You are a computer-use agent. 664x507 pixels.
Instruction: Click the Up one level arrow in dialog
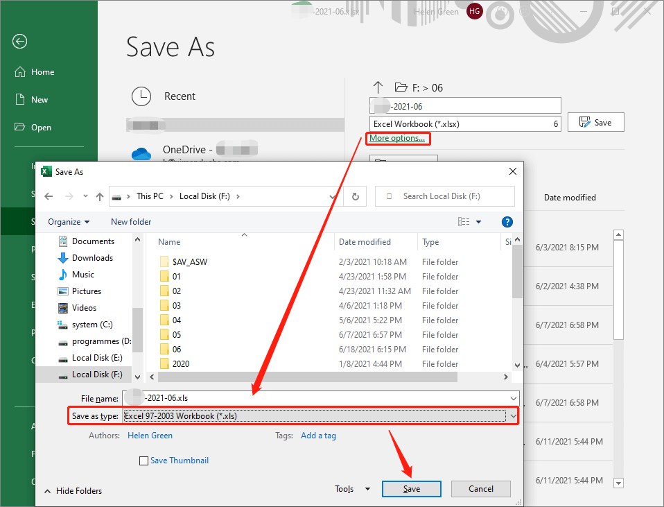(100, 196)
